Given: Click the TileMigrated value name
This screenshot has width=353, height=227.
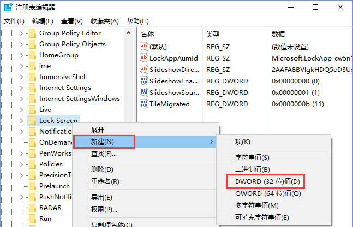Looking at the screenshot, I should 170,104.
